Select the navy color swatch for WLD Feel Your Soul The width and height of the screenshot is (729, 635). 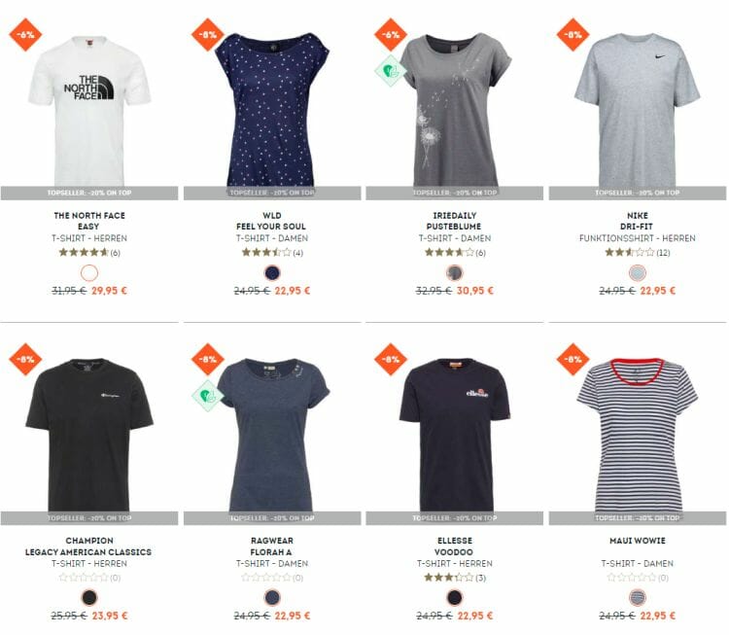[272, 272]
